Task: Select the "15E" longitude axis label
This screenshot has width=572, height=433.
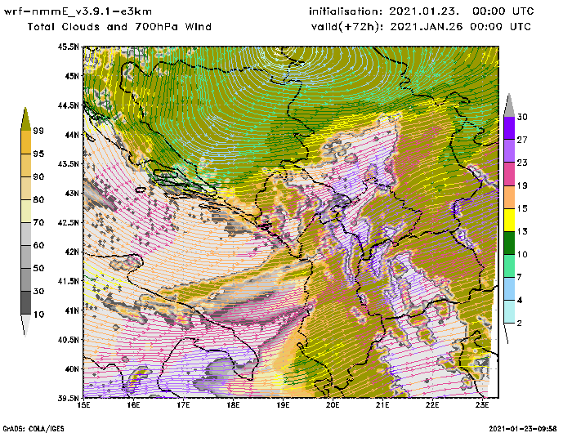Action: pyautogui.click(x=83, y=405)
